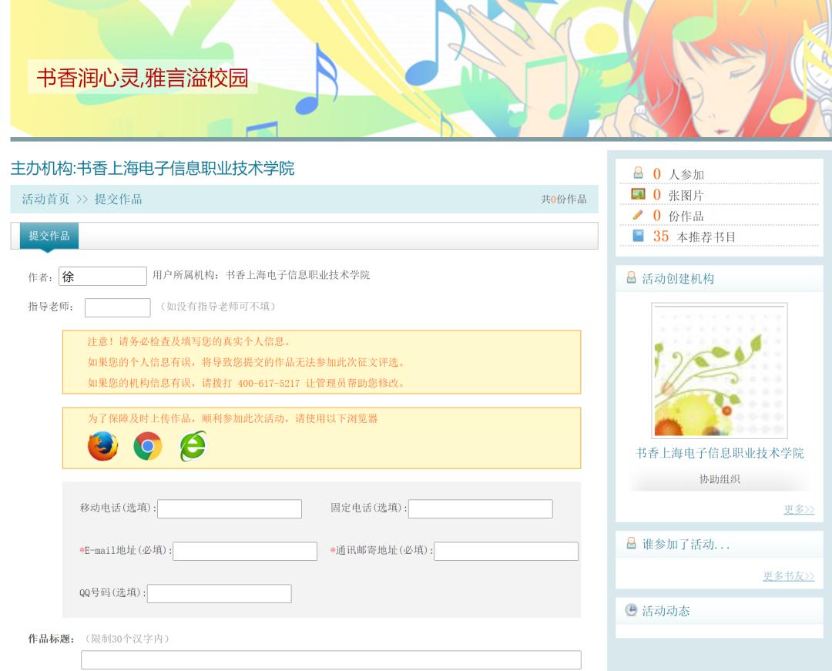Open the 更多书友>> link

[788, 576]
